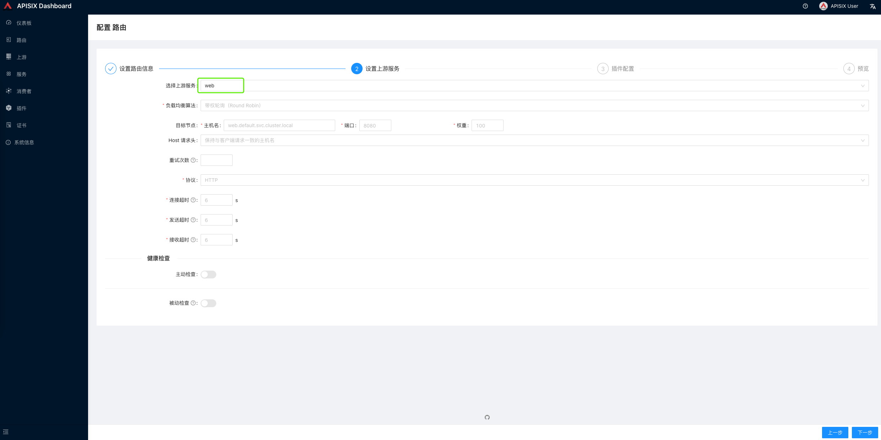Open the 负载均衡算法 dropdown
This screenshot has width=881, height=440.
534,105
